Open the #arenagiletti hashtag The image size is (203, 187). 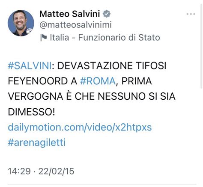click(x=37, y=142)
